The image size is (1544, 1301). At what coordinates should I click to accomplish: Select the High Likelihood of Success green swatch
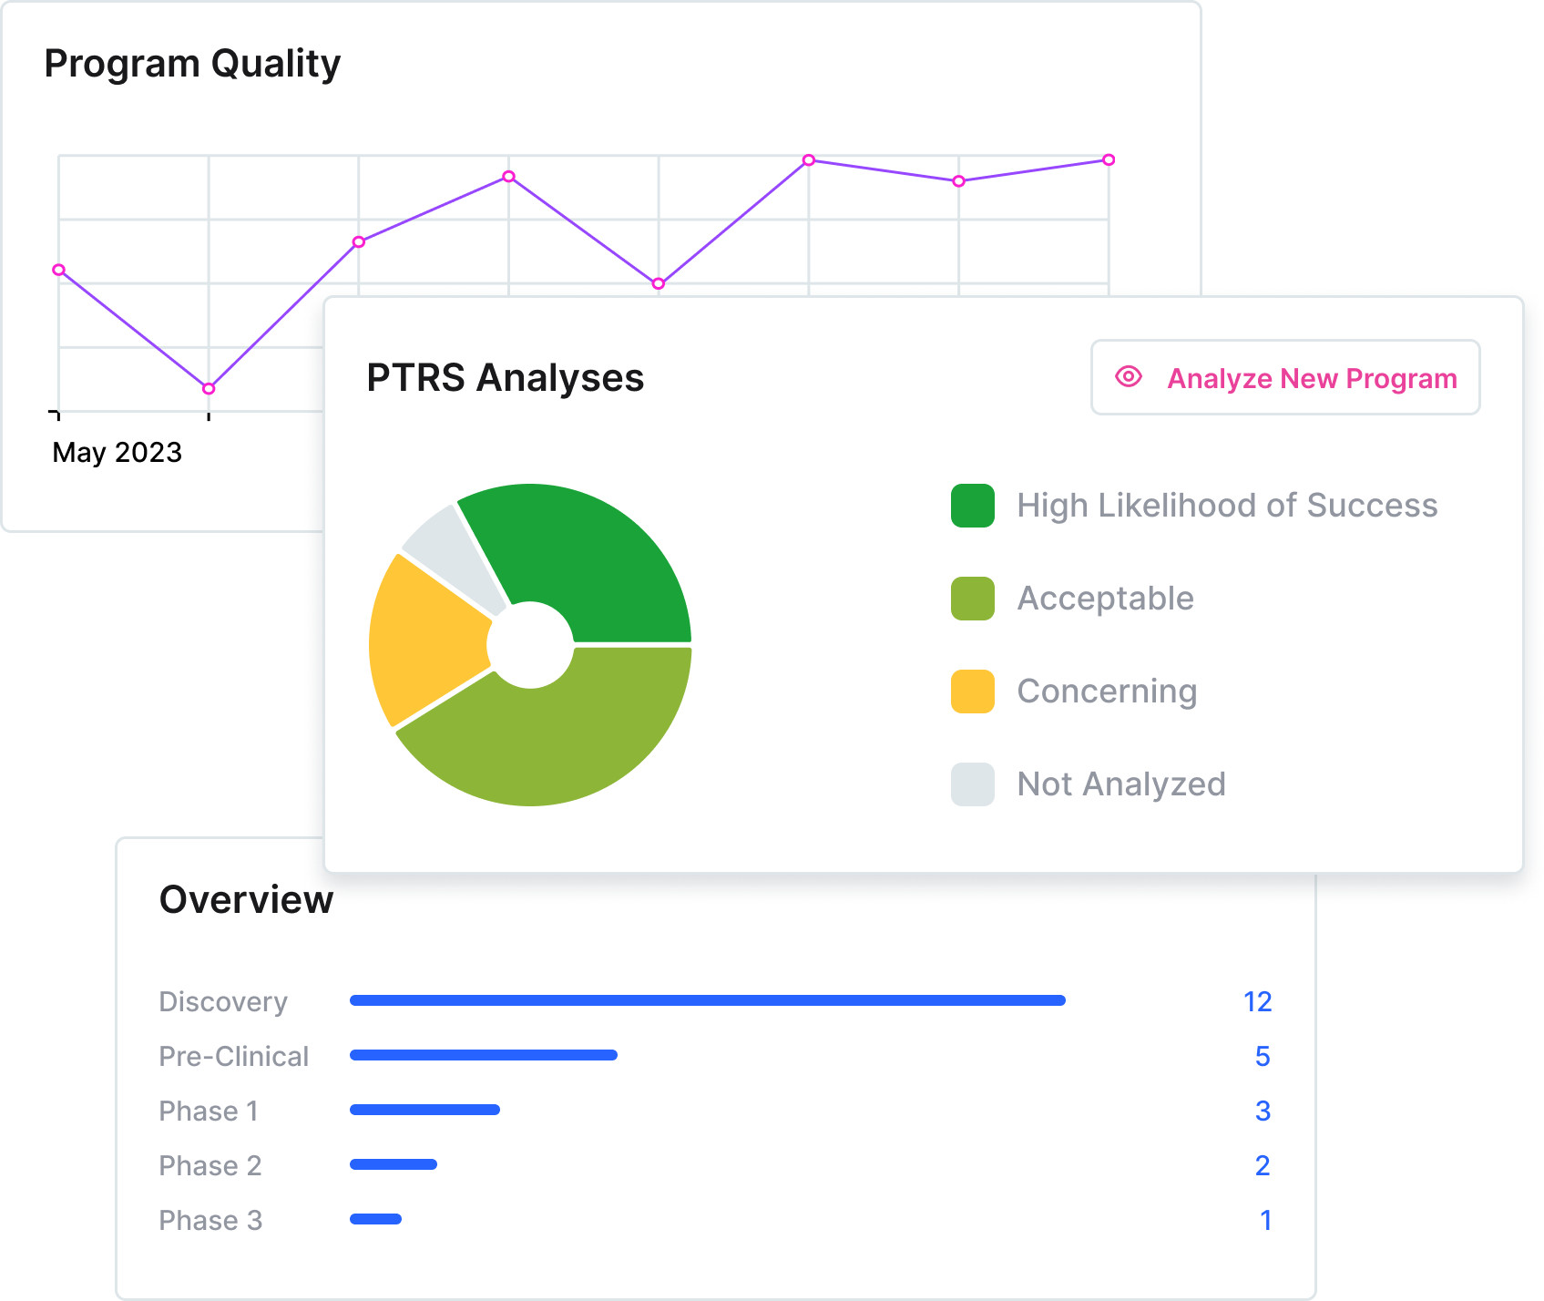pos(973,506)
